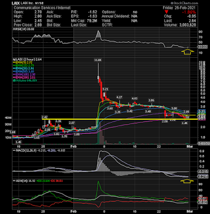Click the 70 level on the RSI axis
The image size is (210, 214).
click(x=200, y=37)
